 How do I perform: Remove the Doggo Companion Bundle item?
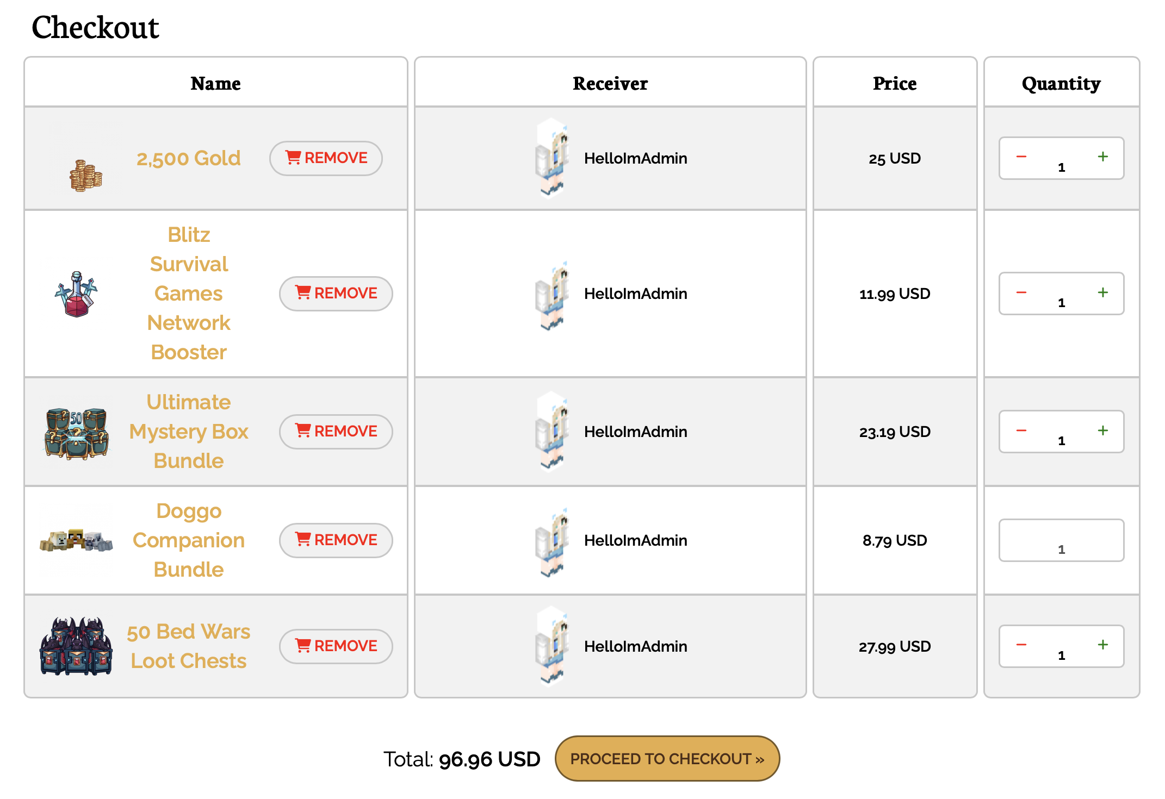(x=336, y=540)
